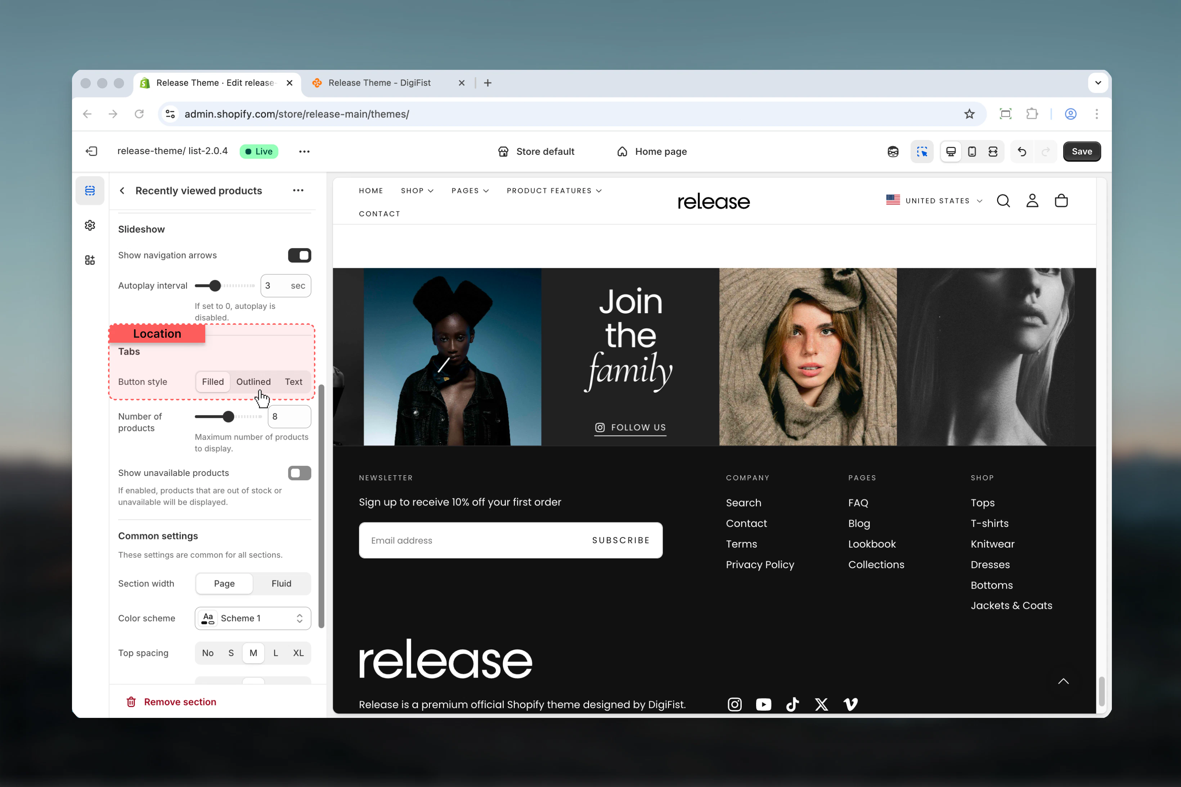
Task: Open the theme actions three-dot menu
Action: click(304, 151)
